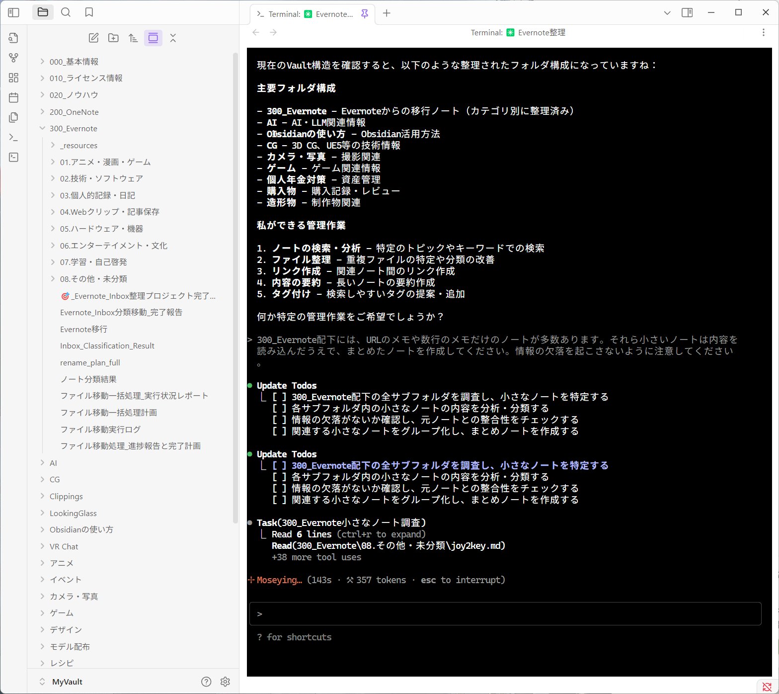
Task: Open command palette ribbon icon
Action: click(x=14, y=137)
